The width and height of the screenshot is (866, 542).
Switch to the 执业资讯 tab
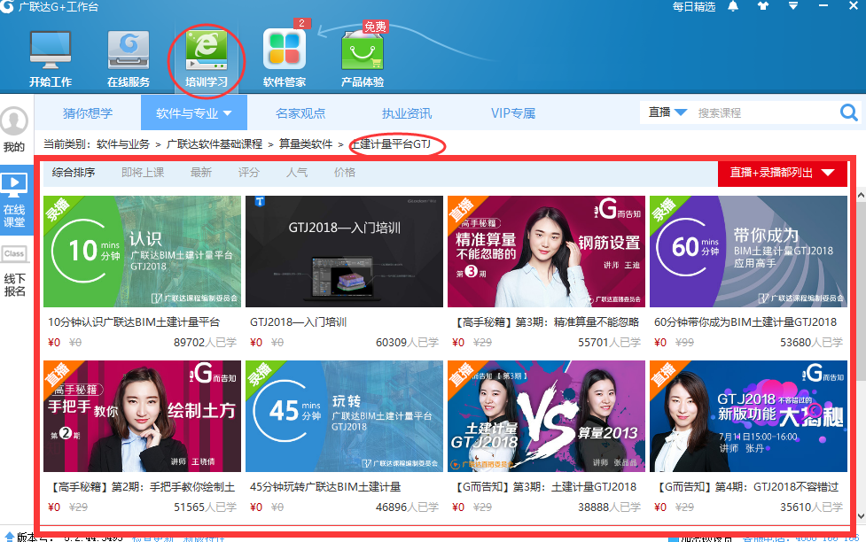pyautogui.click(x=407, y=113)
